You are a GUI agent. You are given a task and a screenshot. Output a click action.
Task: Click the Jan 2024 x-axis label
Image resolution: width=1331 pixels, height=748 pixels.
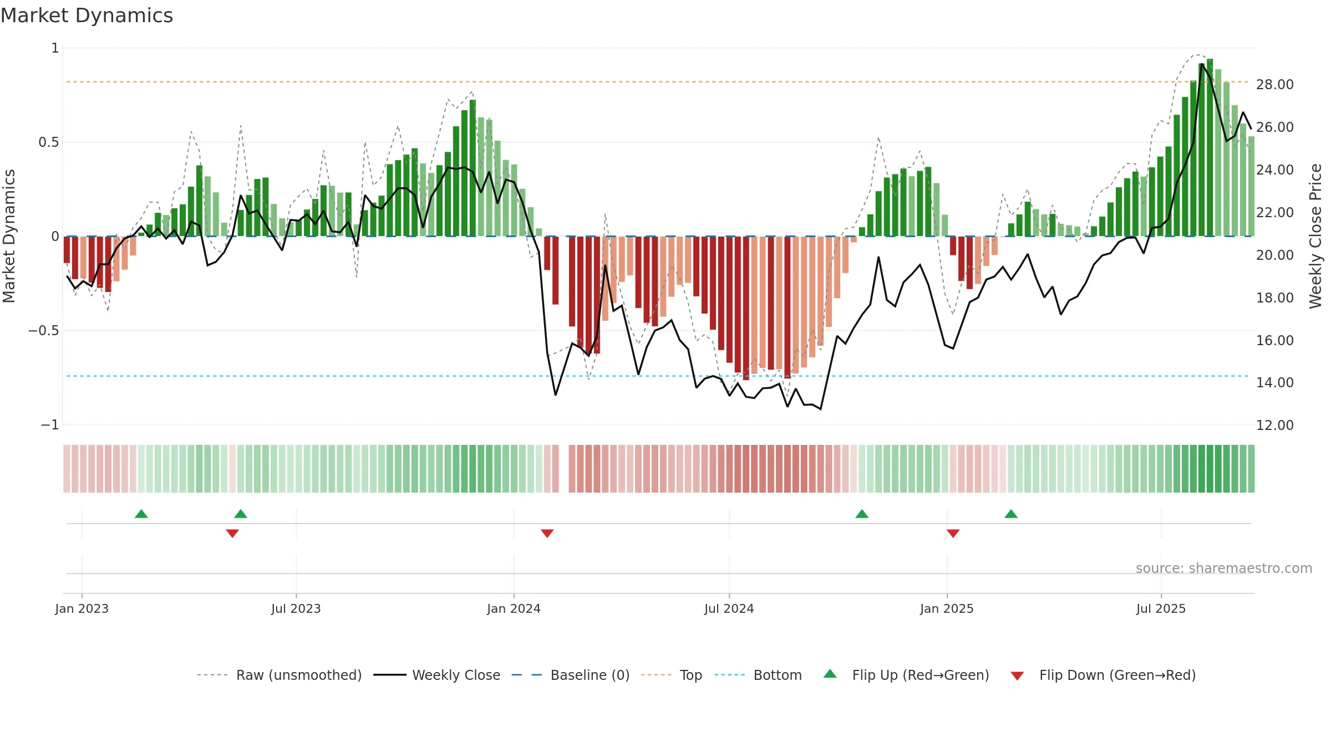click(x=514, y=608)
